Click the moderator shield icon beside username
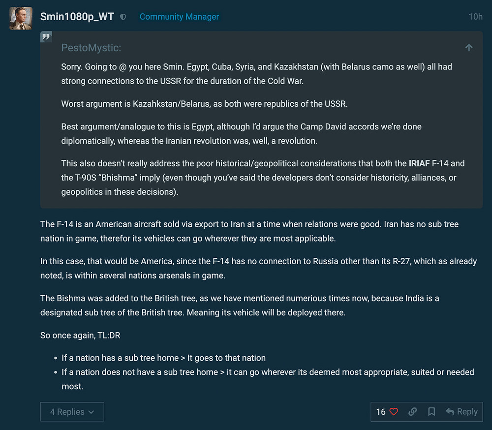This screenshot has height=430, width=492. [x=123, y=17]
